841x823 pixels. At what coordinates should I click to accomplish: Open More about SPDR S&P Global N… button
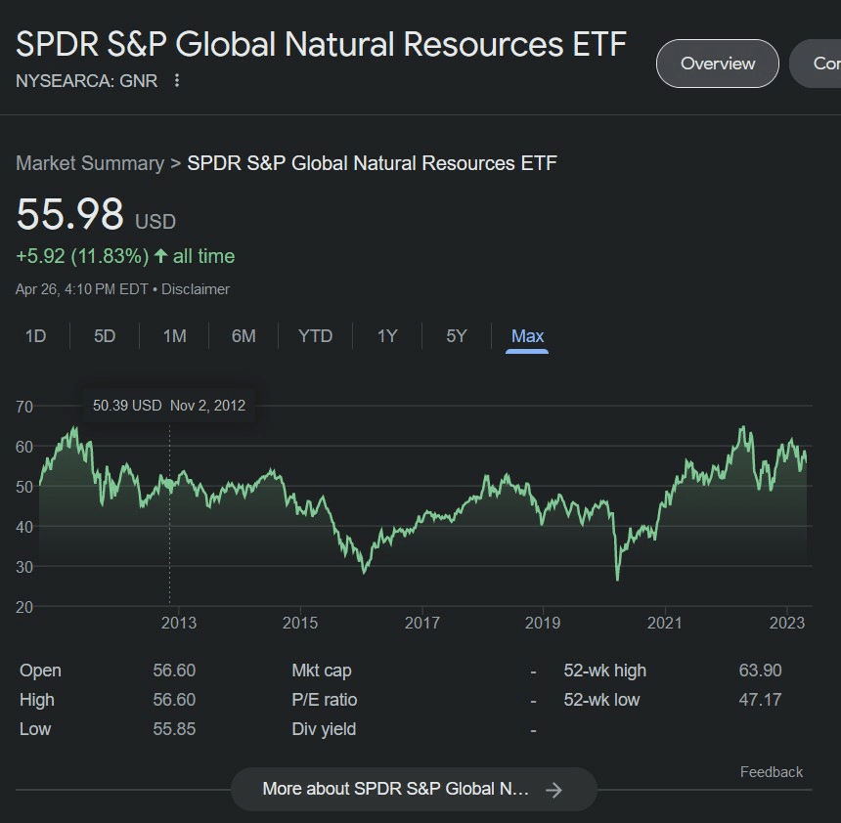tap(414, 789)
